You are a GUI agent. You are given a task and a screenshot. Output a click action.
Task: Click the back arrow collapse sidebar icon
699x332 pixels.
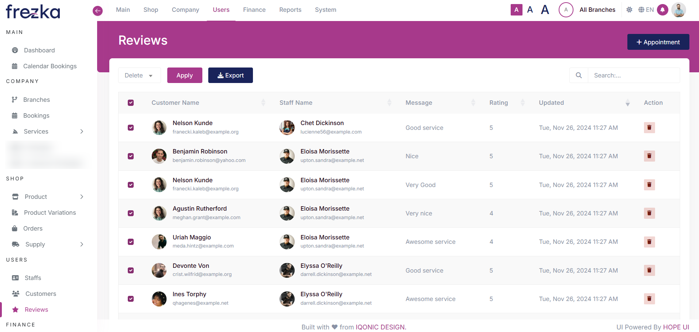click(97, 11)
